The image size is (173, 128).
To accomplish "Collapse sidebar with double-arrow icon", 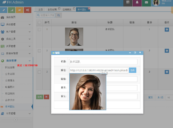I will 16,120.
